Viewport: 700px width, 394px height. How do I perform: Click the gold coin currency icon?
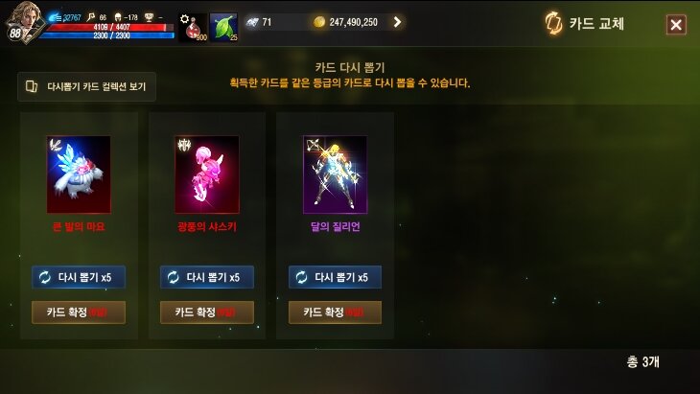point(318,22)
